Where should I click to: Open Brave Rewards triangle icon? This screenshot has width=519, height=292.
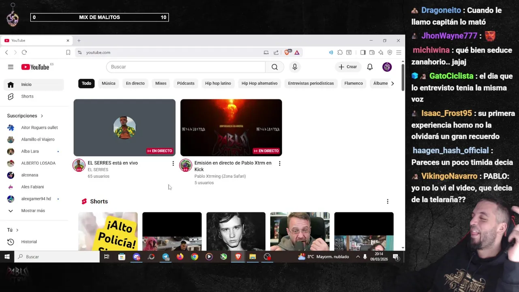tap(297, 52)
